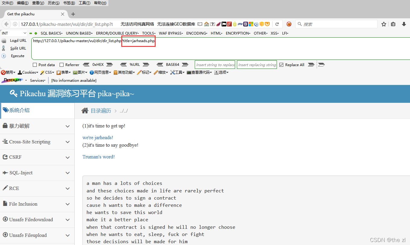Open WAF BYPASS dropdown menu
This screenshot has height=245, width=410.
(171, 33)
